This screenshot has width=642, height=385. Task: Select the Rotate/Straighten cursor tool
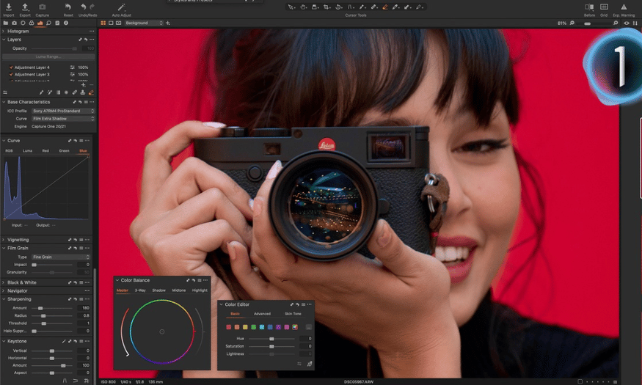click(338, 7)
